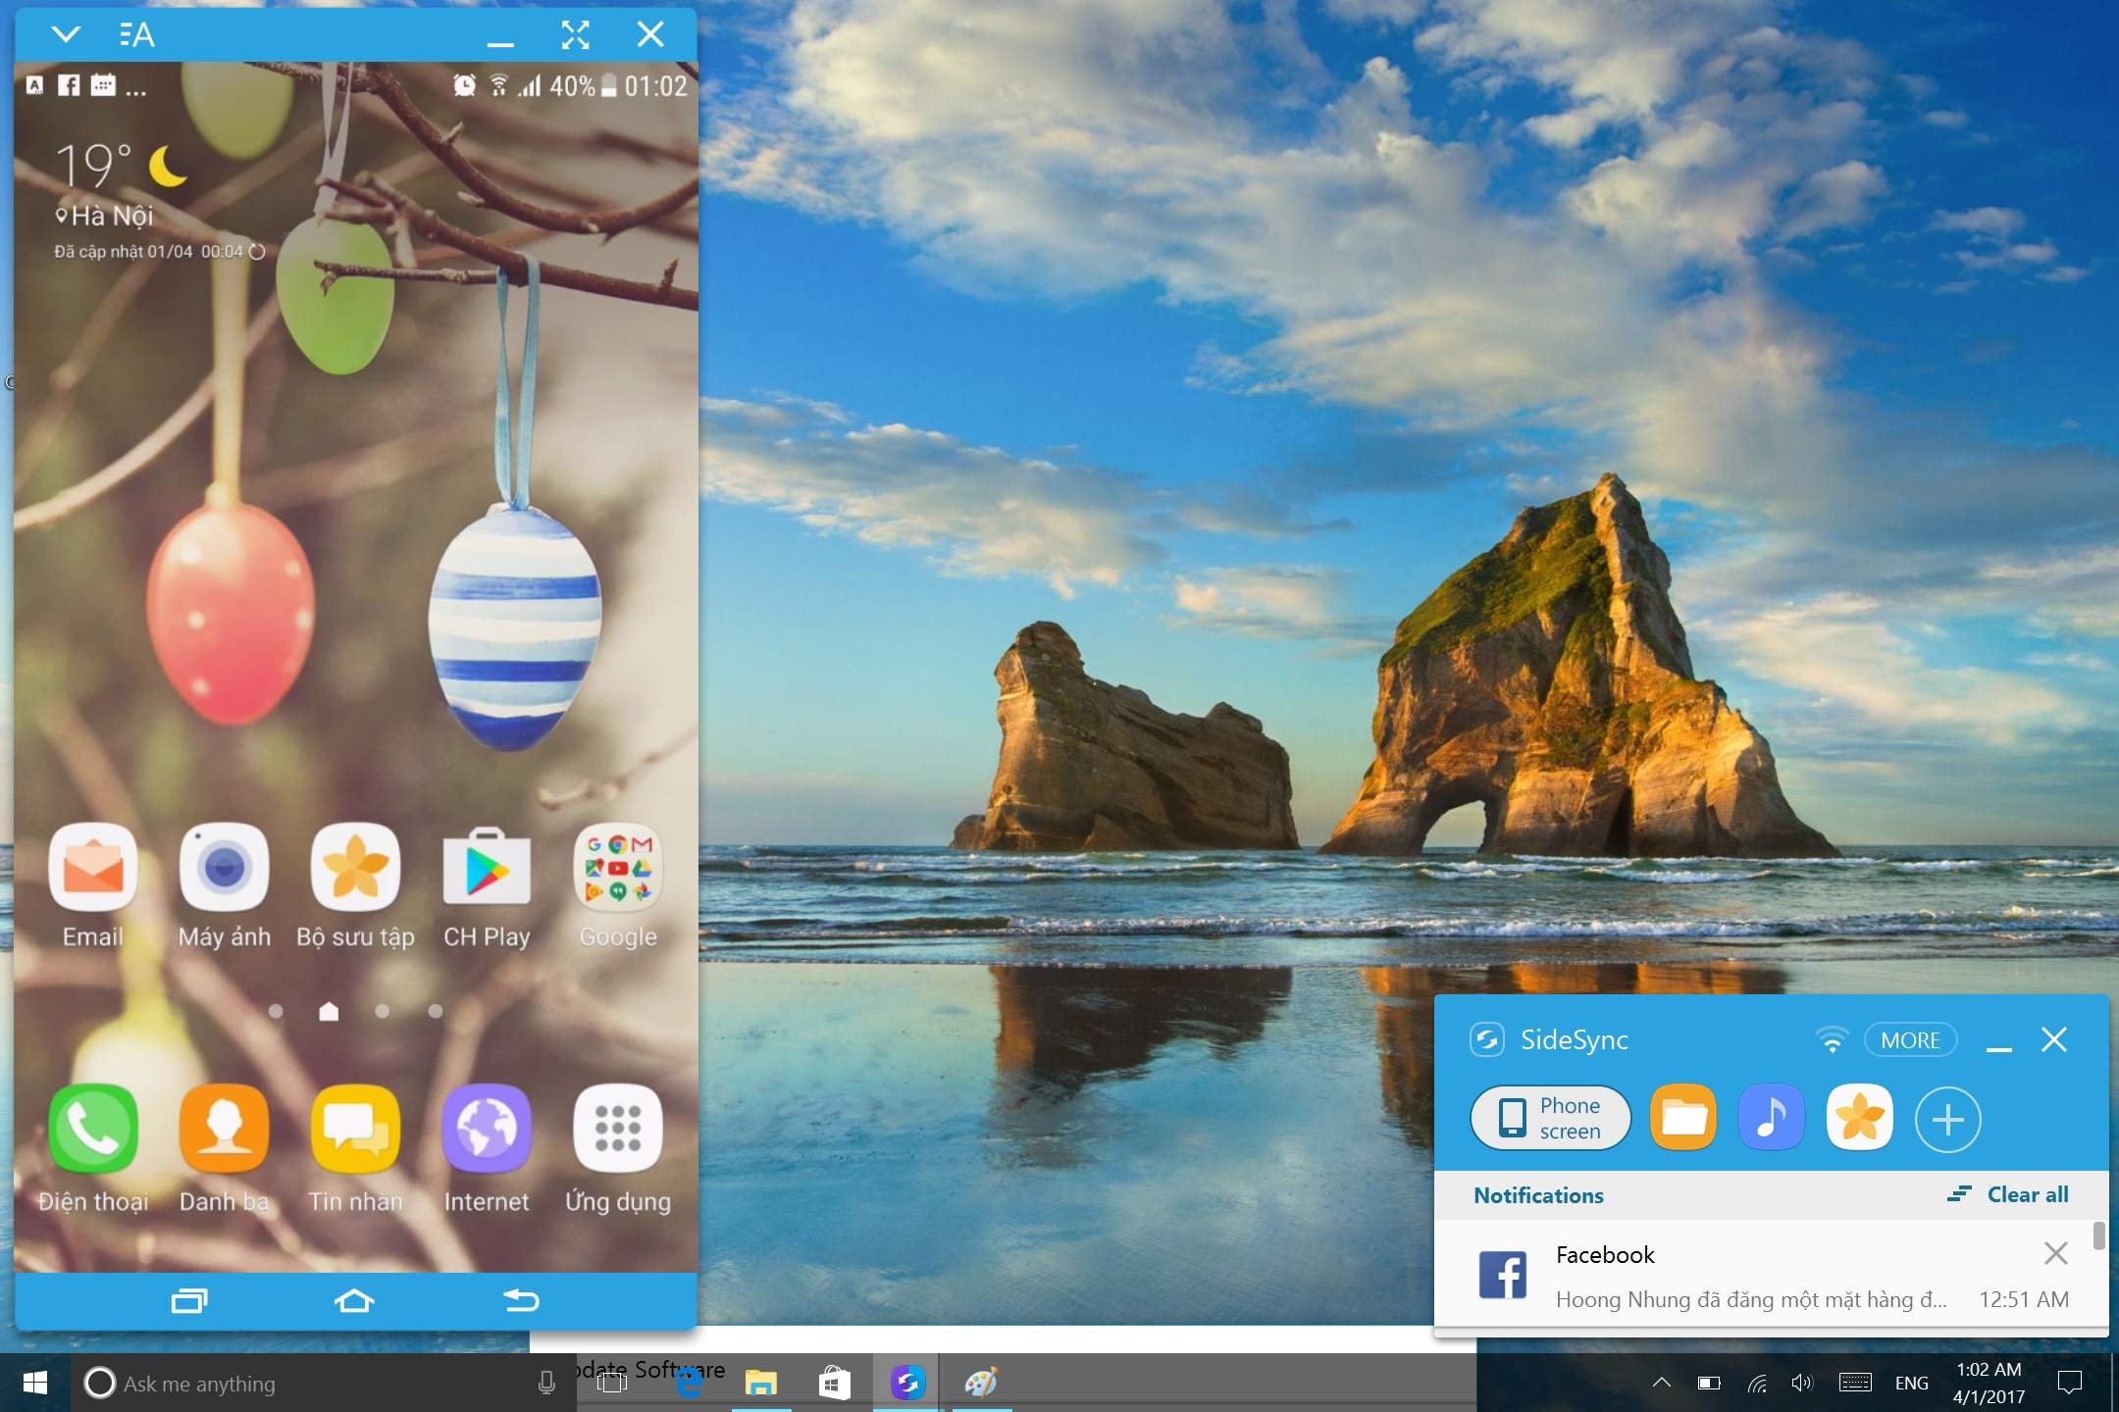Open the network icon in the system tray
The height and width of the screenshot is (1412, 2119).
[1757, 1383]
